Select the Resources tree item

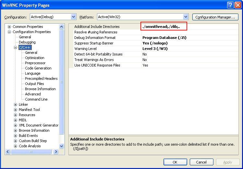click(x=27, y=115)
